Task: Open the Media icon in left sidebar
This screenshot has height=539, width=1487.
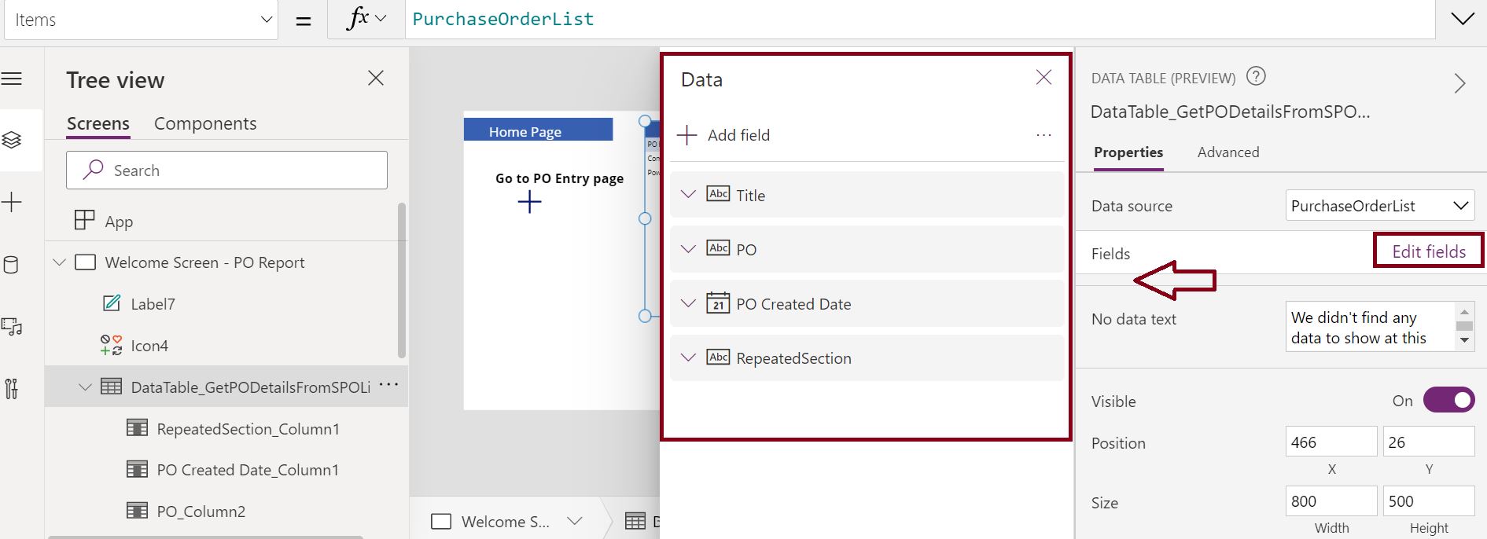Action: pos(12,326)
